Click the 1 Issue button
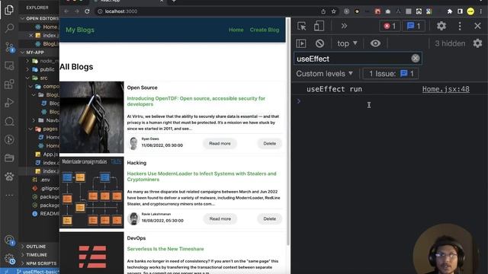 (390, 74)
